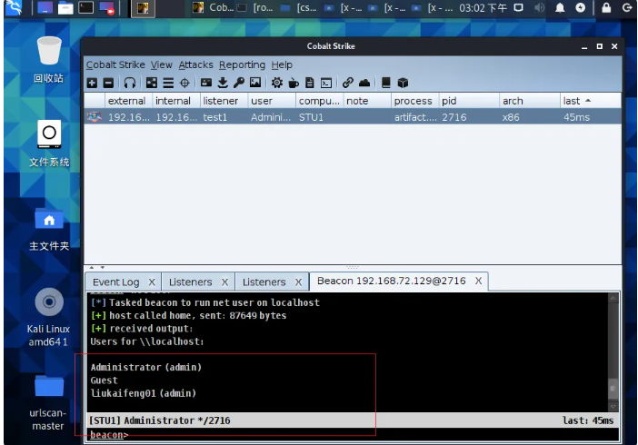
Task: Click the coffee cup Java applet icon
Action: click(294, 83)
